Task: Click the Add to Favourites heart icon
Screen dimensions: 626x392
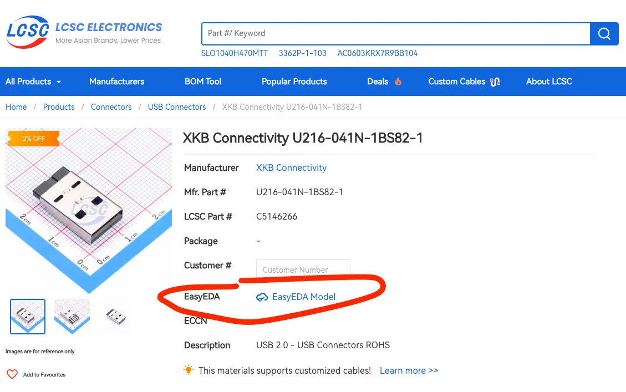Action: tap(12, 375)
